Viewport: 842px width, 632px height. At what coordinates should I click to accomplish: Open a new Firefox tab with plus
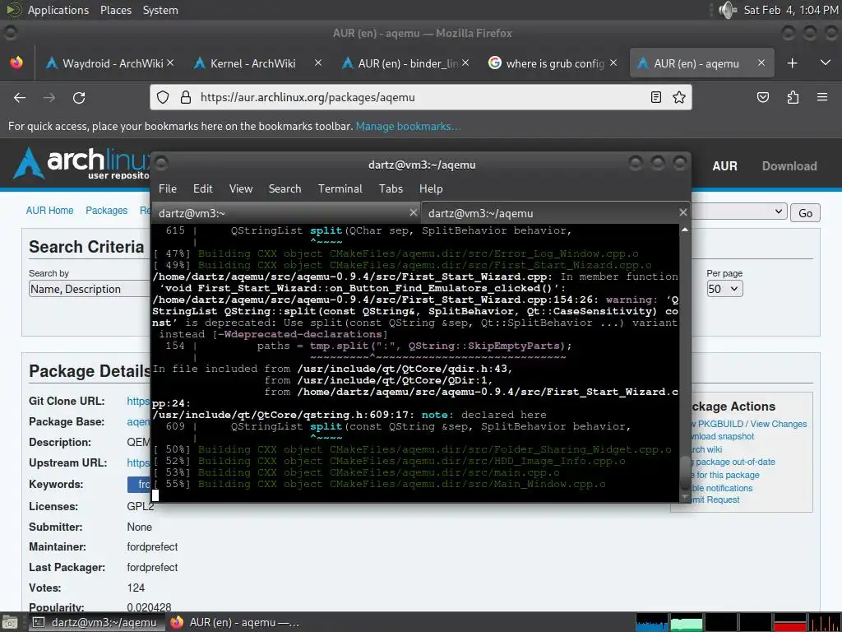click(x=792, y=63)
